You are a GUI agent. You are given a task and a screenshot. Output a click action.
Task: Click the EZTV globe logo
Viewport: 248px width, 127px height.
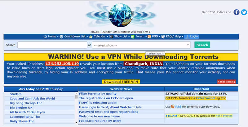121,15
